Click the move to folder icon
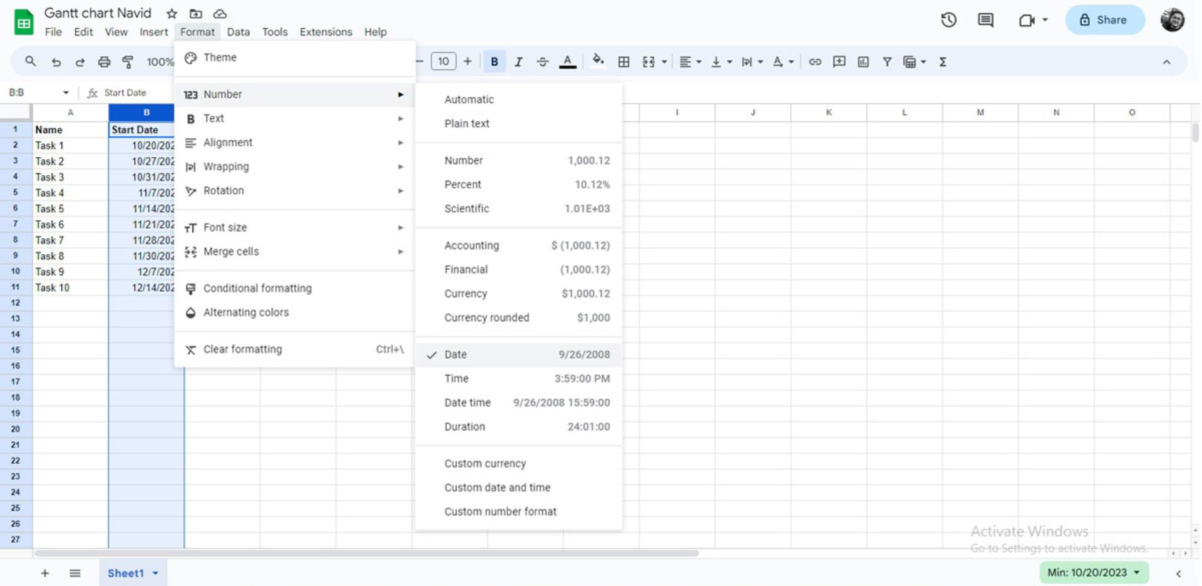 coord(196,13)
